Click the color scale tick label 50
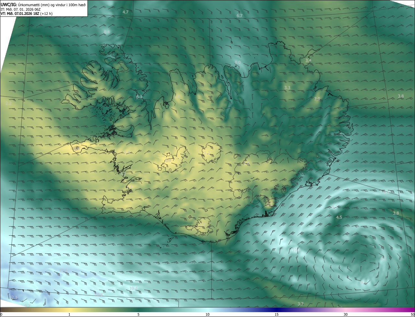The height and width of the screenshot is (317, 415). pyautogui.click(x=412, y=314)
